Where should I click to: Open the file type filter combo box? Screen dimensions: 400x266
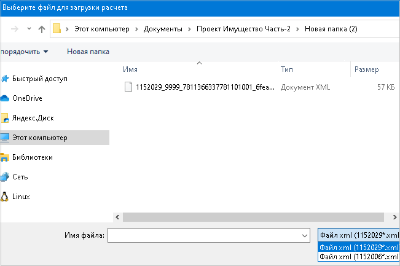(x=359, y=235)
